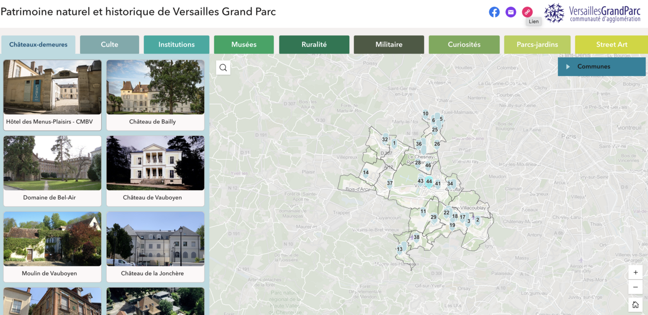Image resolution: width=648 pixels, height=315 pixels.
Task: Copy link with the pink link icon
Action: 528,12
